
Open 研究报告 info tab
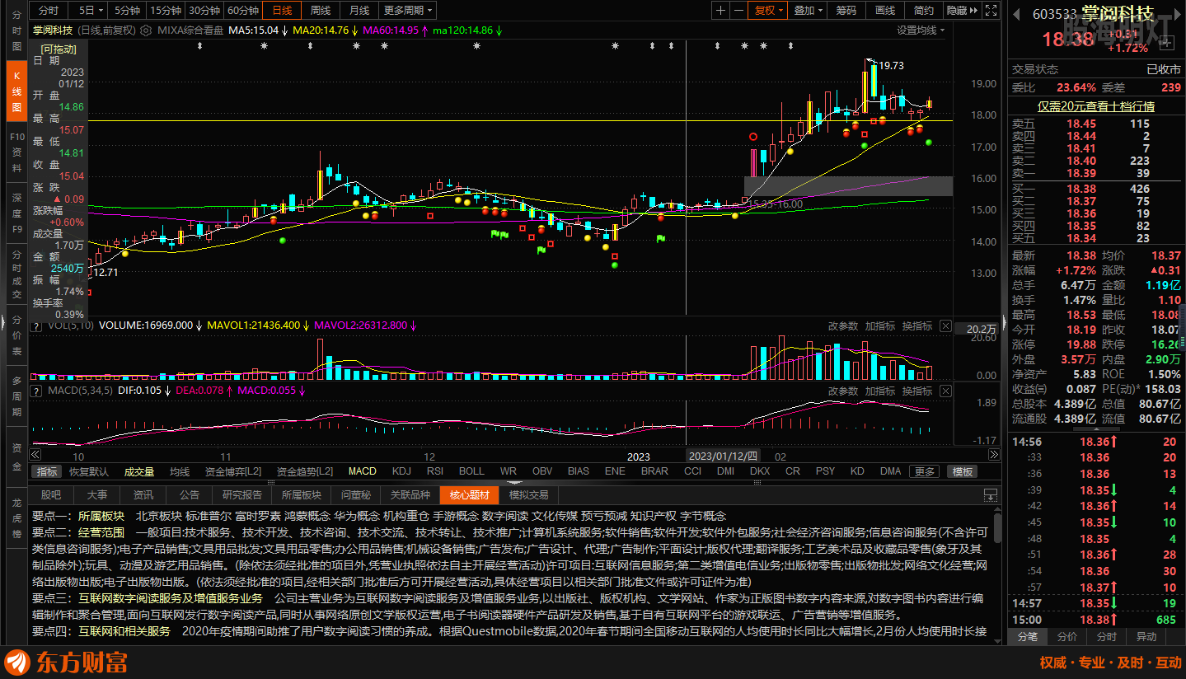(x=242, y=495)
